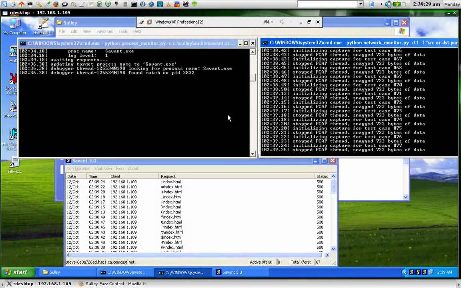Open Edit menu in Sulley window
This screenshot has width=461, height=288.
pyautogui.click(x=74, y=31)
